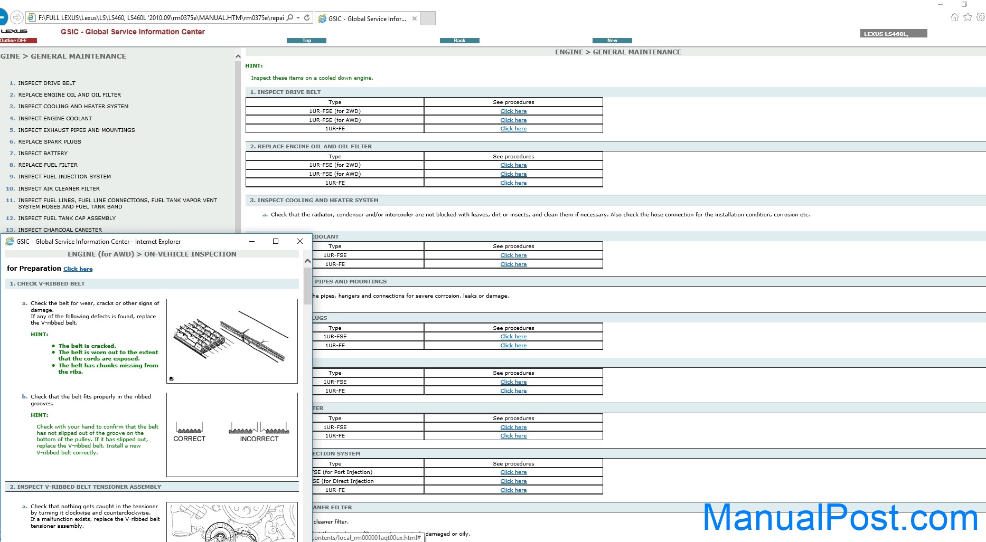
Task: Click the Top navigation button
Action: click(306, 41)
